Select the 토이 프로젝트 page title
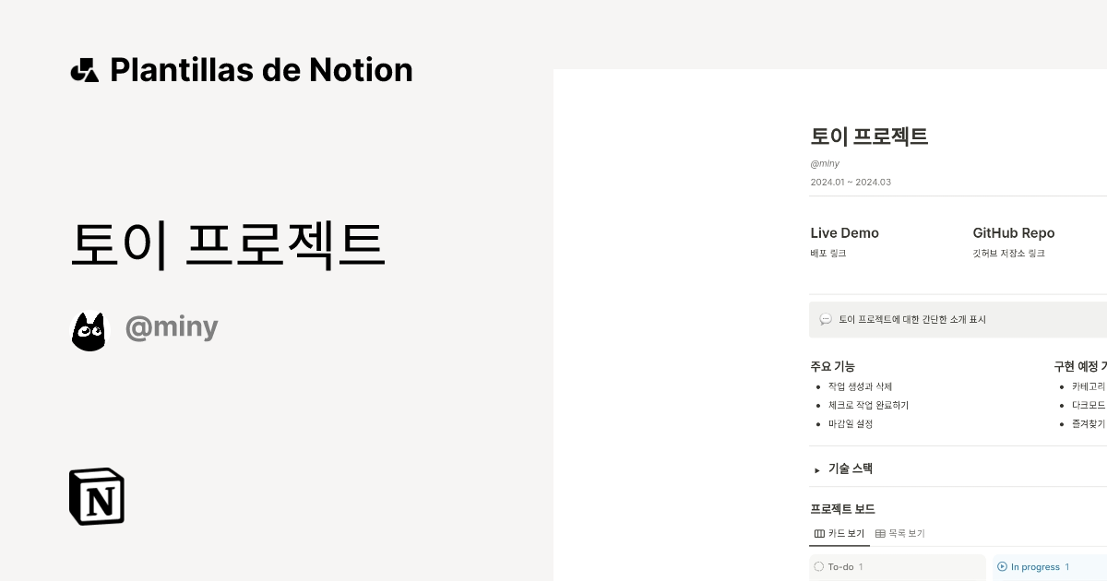 coord(870,136)
